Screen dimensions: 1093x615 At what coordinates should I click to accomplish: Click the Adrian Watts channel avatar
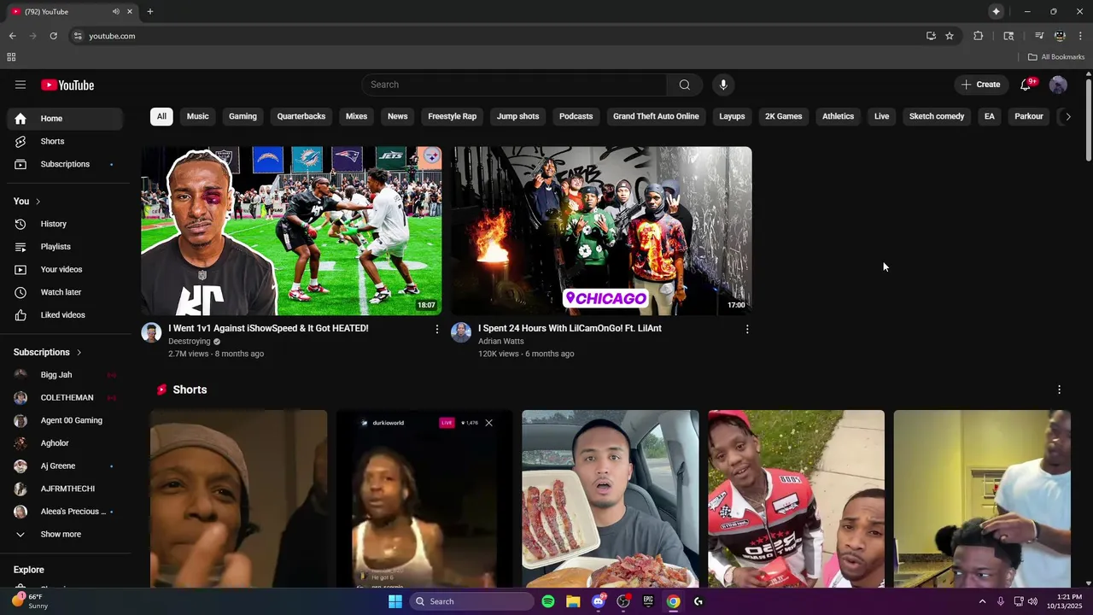pos(461,333)
